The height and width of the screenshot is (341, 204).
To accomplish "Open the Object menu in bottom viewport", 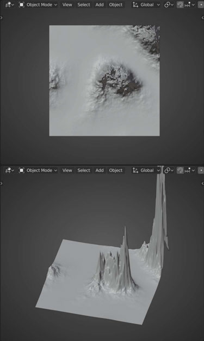I will pyautogui.click(x=116, y=170).
